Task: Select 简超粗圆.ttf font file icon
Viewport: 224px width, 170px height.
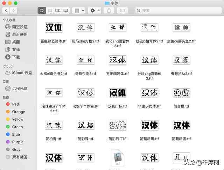Action: point(181,125)
